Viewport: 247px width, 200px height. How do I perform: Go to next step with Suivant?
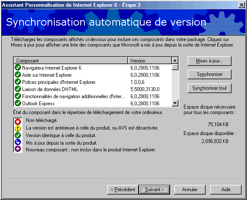[154, 190]
